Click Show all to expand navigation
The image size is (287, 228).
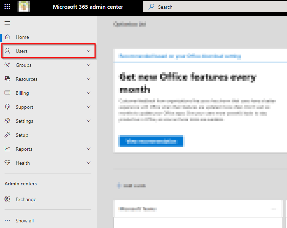tap(49, 221)
